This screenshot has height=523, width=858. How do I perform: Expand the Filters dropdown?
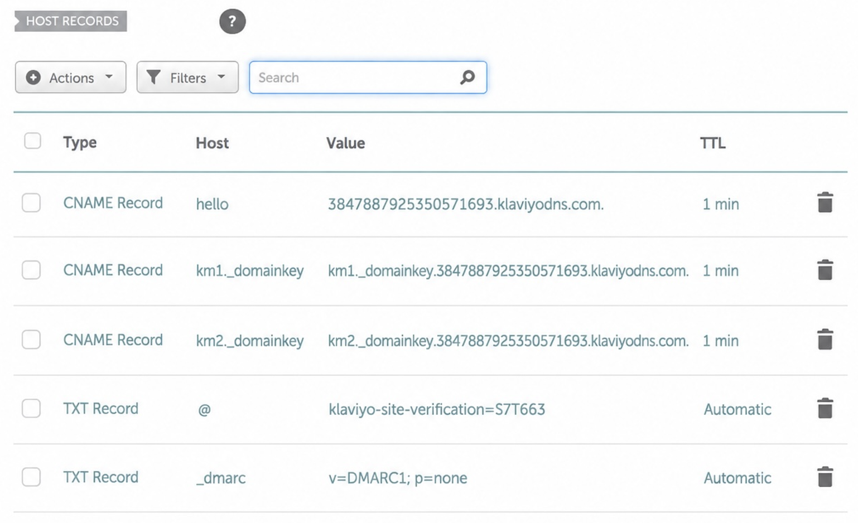pyautogui.click(x=187, y=77)
